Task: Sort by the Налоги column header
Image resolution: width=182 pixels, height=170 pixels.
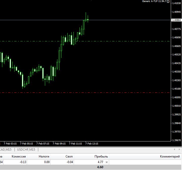Action: click(44, 156)
